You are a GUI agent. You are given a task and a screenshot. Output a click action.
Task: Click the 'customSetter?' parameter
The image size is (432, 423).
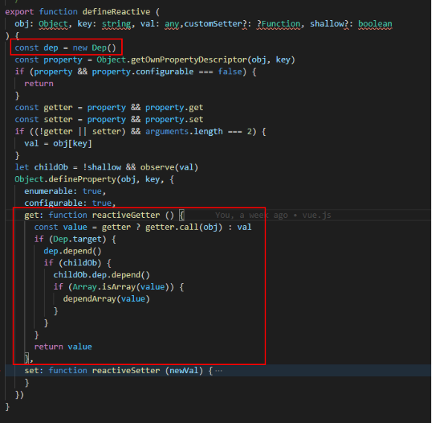216,24
